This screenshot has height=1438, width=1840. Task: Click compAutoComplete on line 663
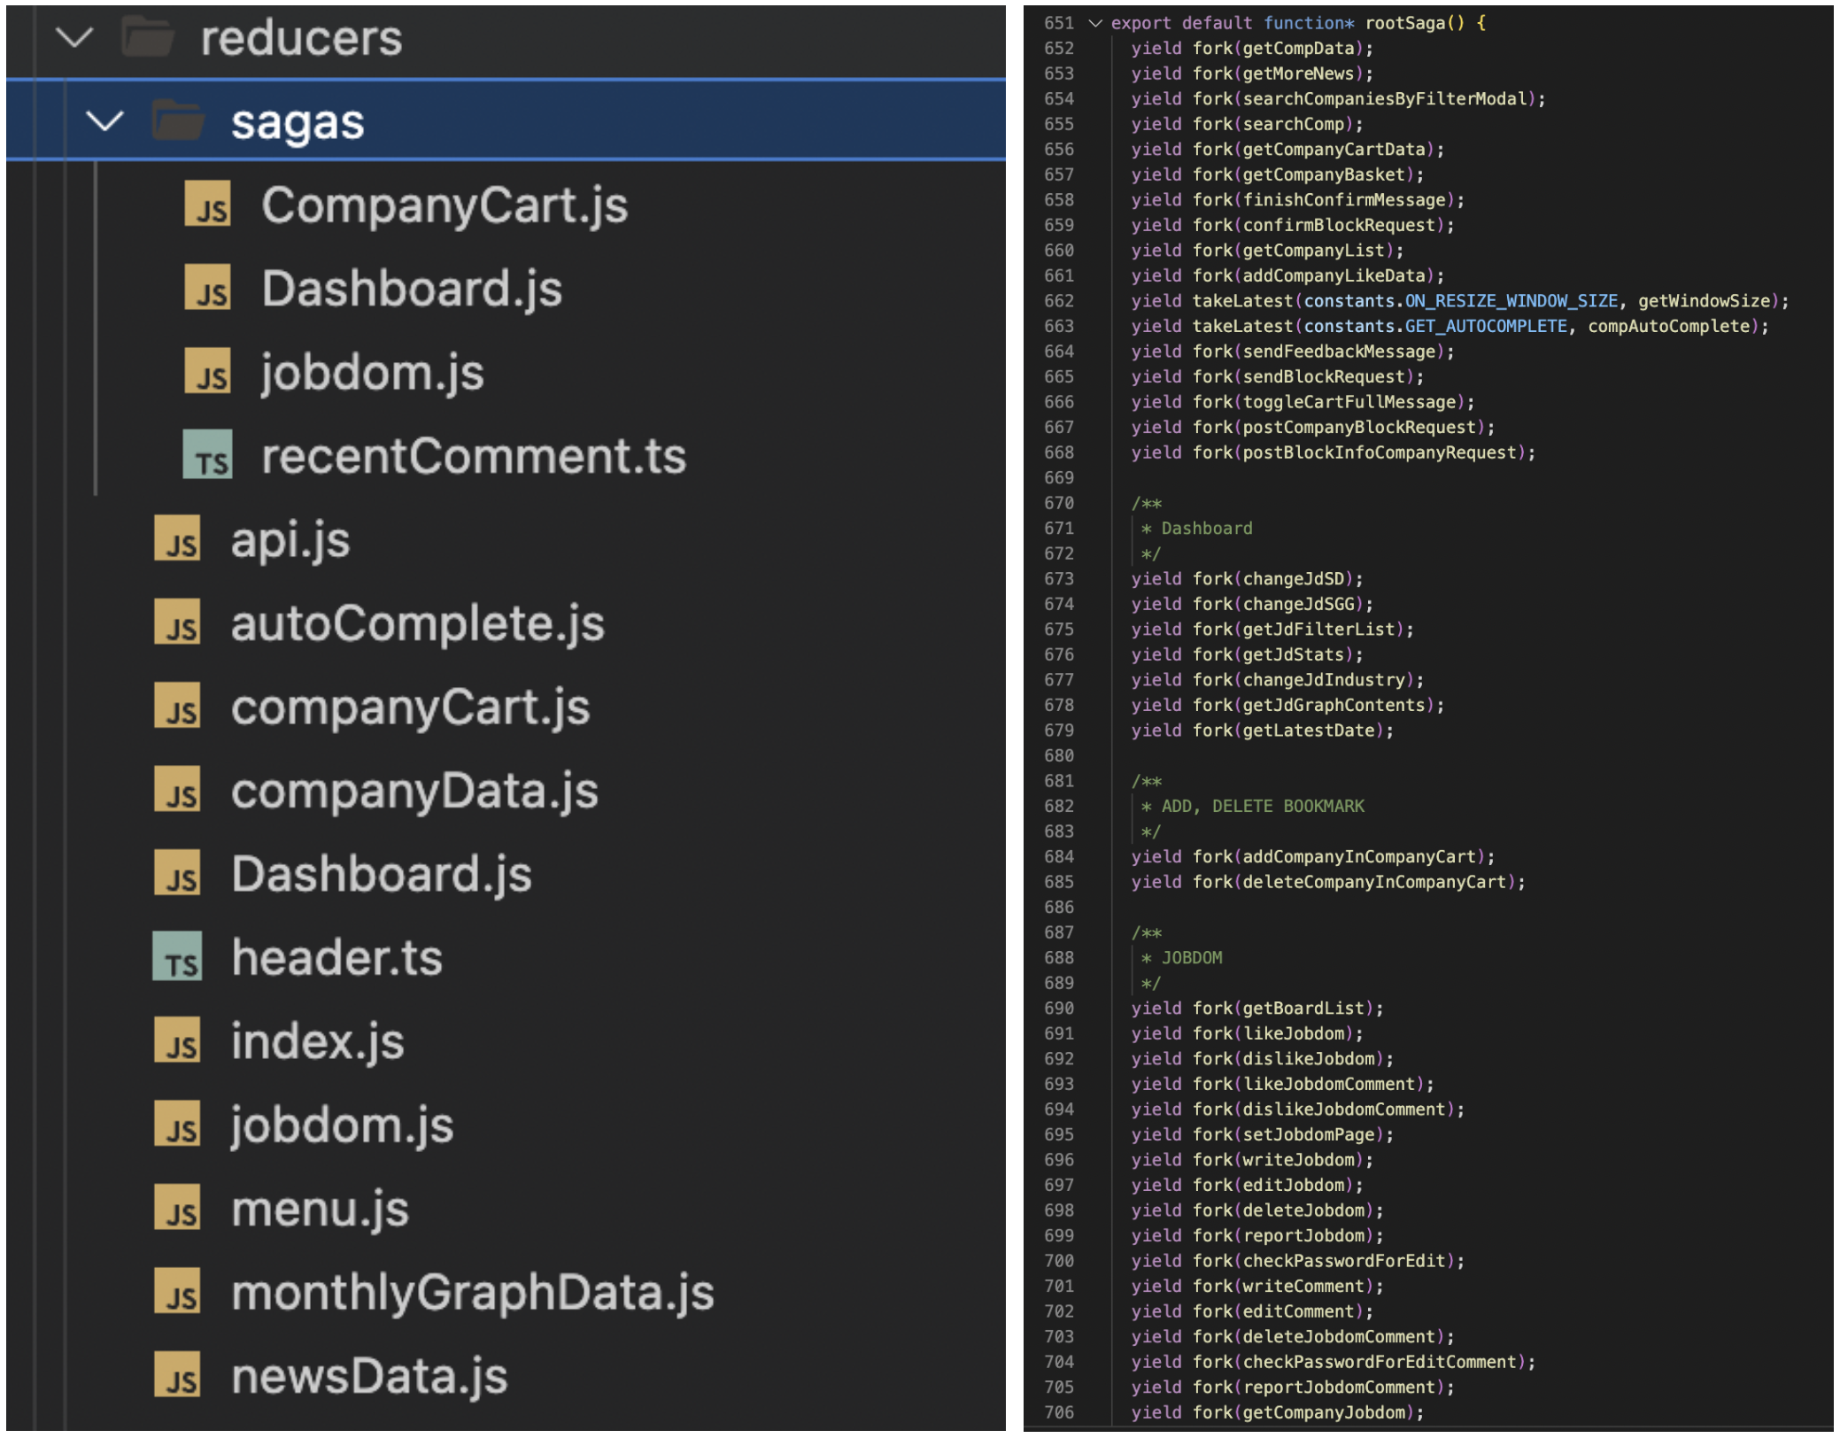click(x=1668, y=327)
